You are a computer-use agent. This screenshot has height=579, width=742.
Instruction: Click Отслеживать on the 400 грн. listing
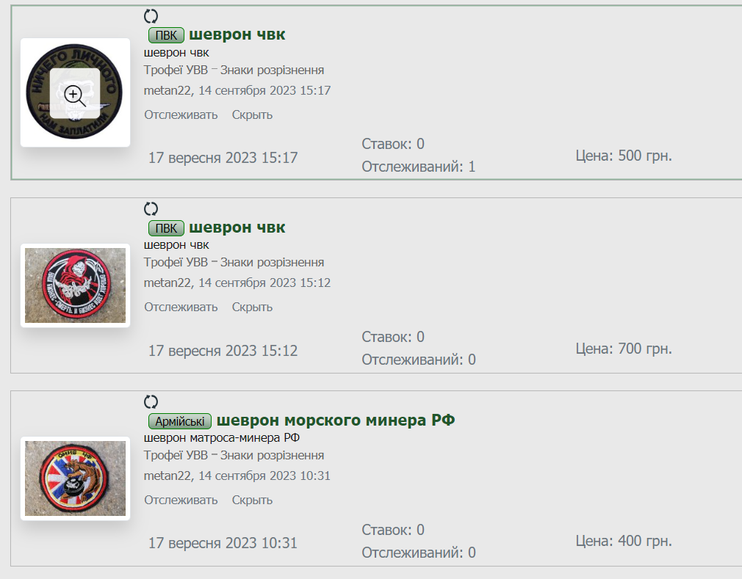[181, 500]
